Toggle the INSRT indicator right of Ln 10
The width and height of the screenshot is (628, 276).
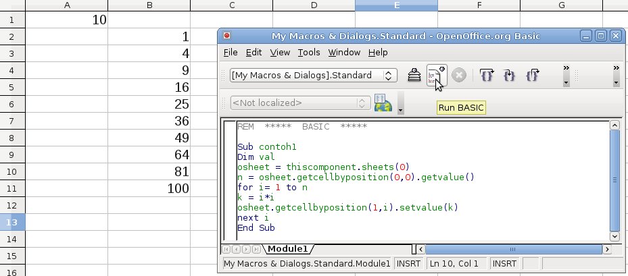(x=506, y=263)
